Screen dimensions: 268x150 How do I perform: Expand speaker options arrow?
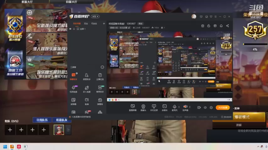[x=190, y=107]
